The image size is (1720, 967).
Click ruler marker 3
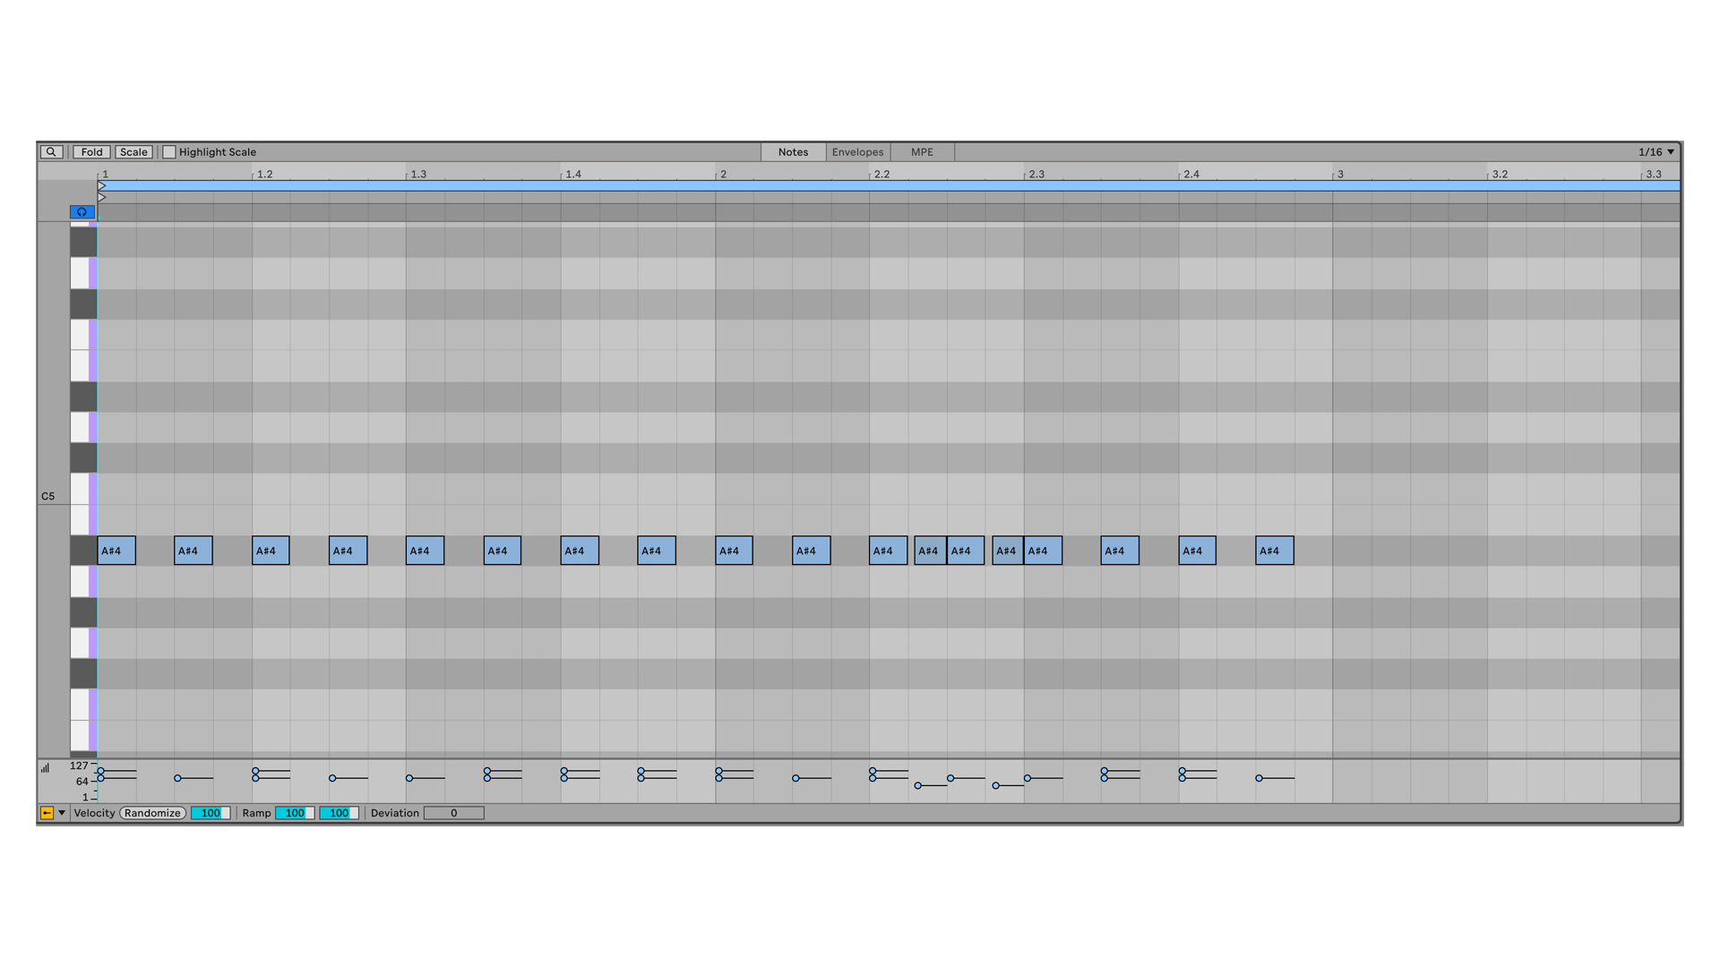[x=1340, y=175]
